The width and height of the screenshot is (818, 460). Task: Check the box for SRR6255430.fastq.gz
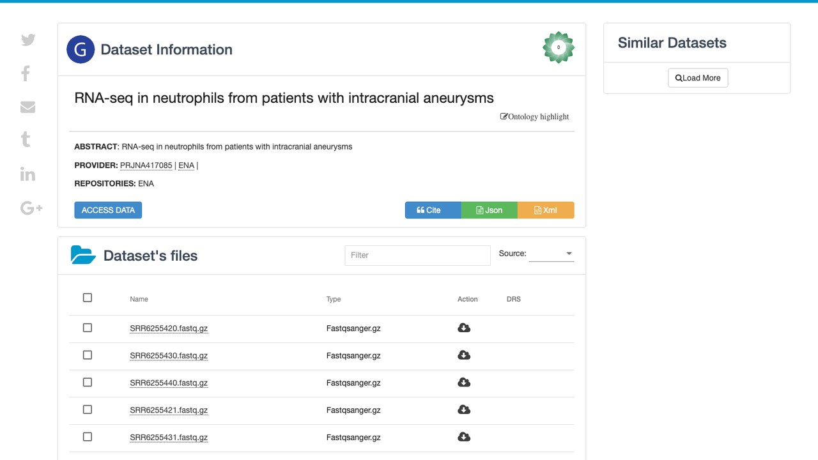tap(88, 355)
